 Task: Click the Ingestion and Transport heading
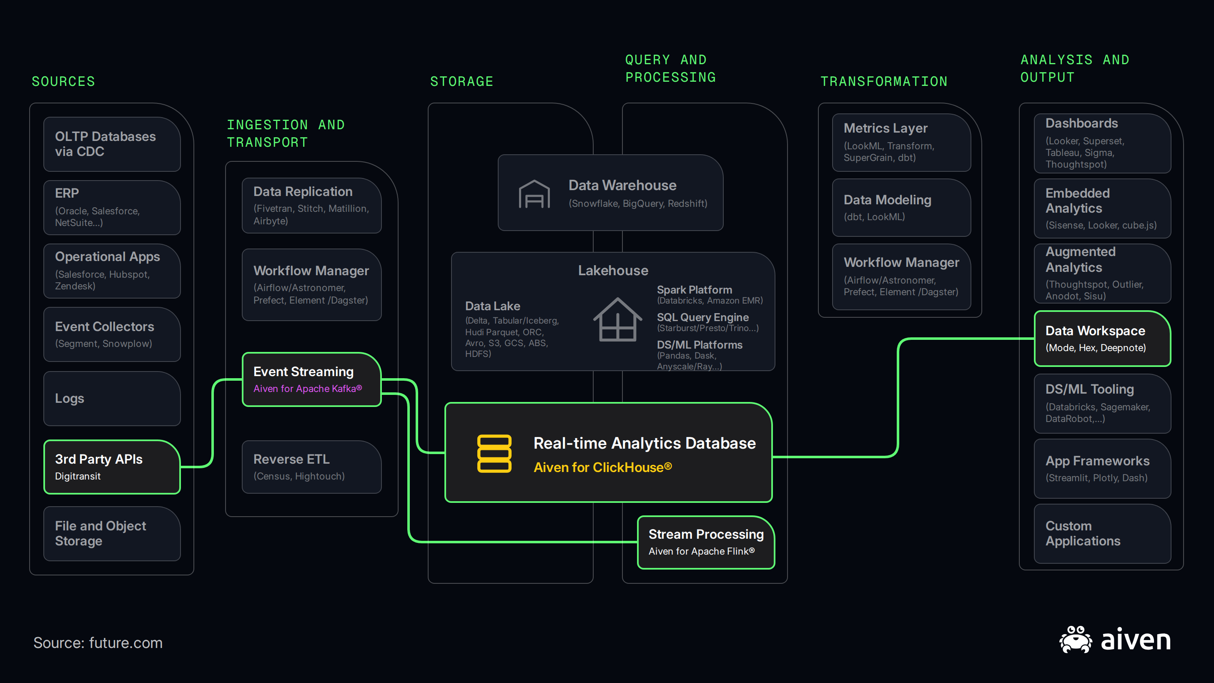point(286,133)
